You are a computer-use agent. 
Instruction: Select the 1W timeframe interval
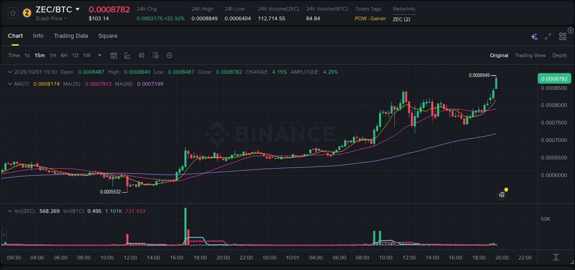tap(86, 55)
